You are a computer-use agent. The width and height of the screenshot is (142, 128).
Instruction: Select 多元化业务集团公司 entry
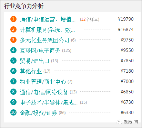44,40
